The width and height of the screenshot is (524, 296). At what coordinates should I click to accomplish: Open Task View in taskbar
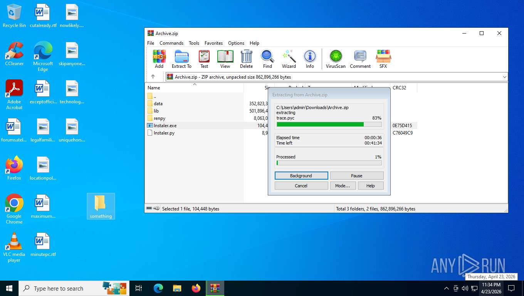click(139, 288)
